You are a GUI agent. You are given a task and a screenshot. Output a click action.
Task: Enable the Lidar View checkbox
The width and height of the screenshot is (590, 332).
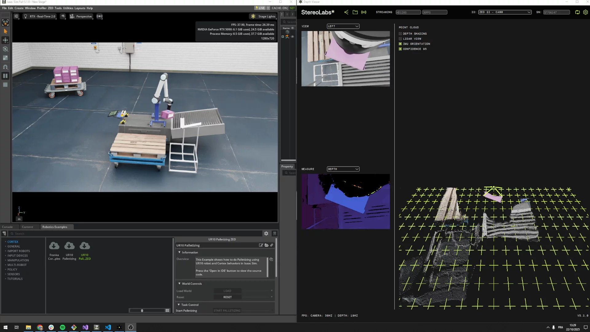[x=400, y=39]
